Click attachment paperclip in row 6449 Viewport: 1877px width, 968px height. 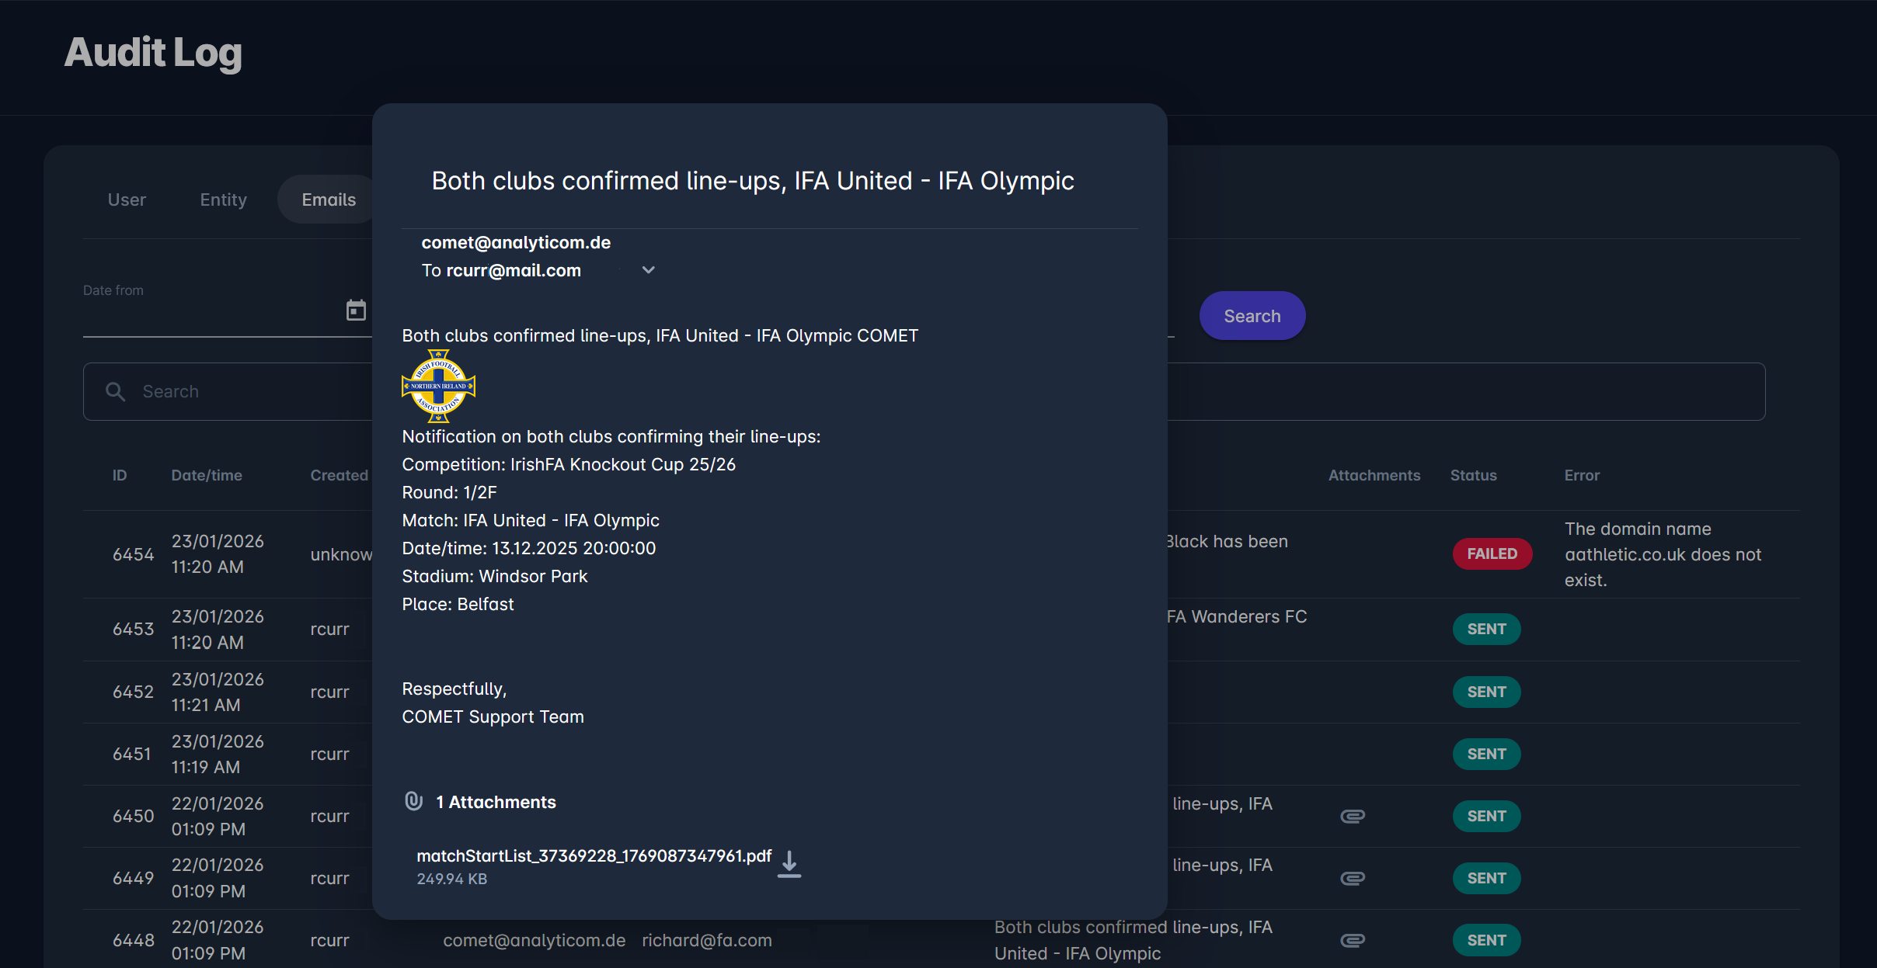[x=1352, y=878]
